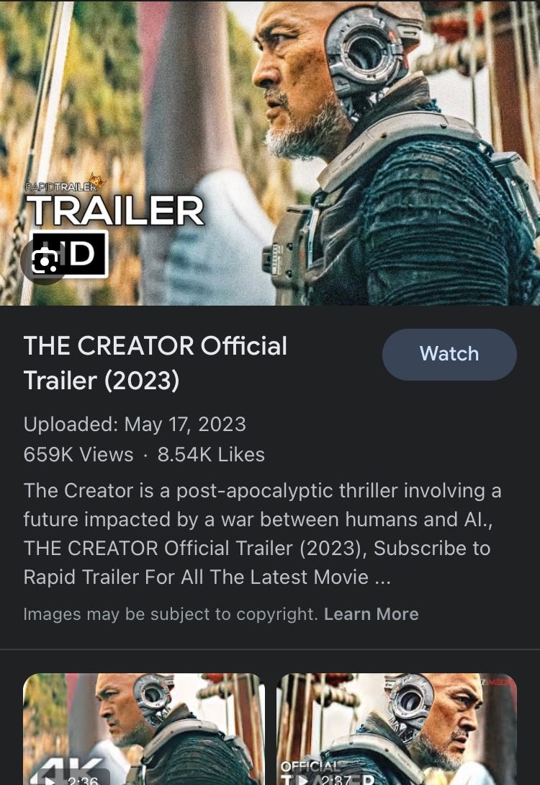Open the large trailer preview image
540x785 pixels.
point(270,153)
